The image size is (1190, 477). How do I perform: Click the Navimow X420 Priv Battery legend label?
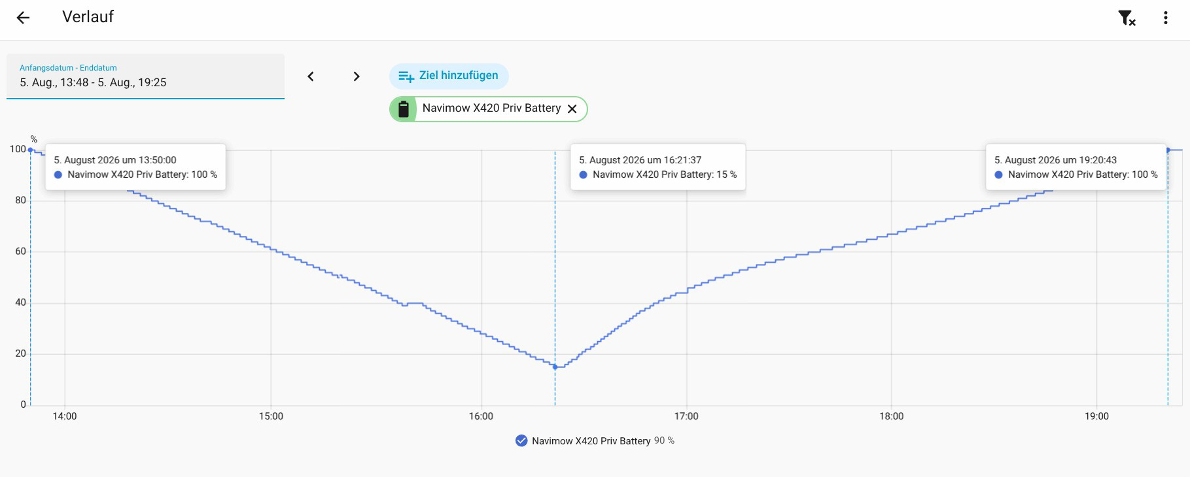coord(591,441)
